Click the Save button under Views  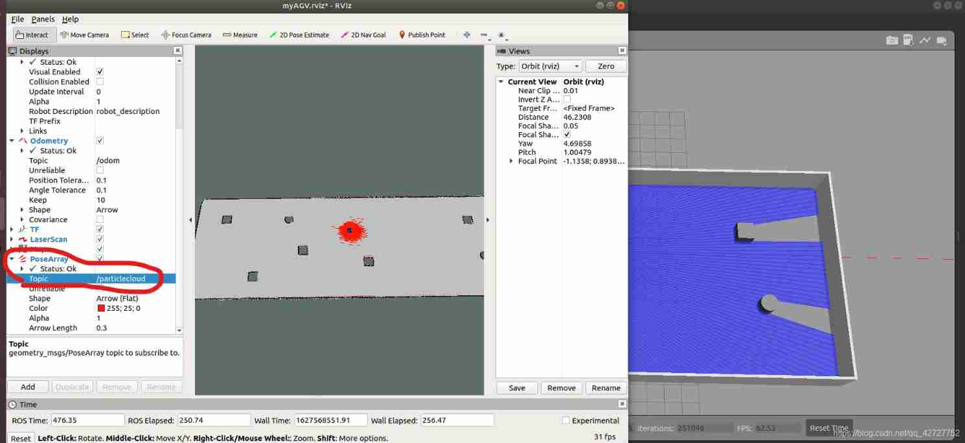[x=516, y=387]
